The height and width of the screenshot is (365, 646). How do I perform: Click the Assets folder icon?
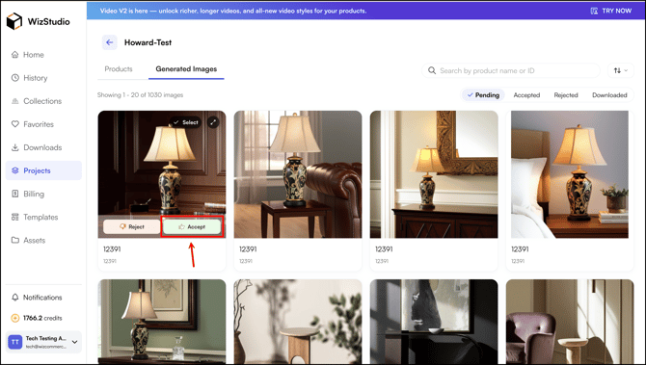[15, 241]
